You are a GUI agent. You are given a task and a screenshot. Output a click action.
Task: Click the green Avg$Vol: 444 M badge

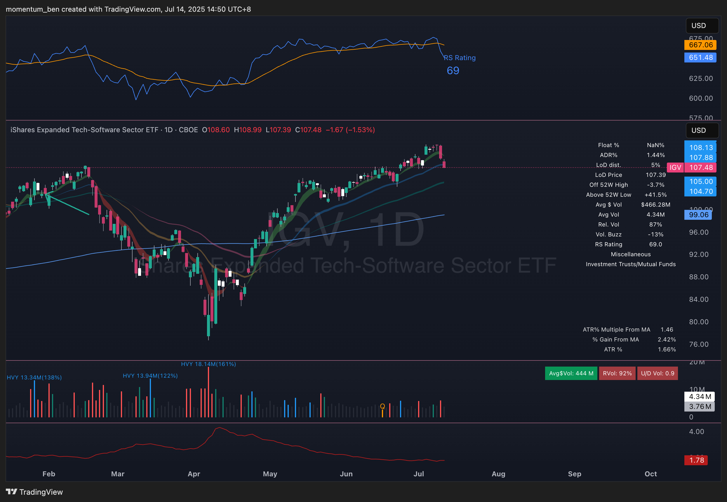point(571,373)
